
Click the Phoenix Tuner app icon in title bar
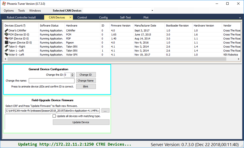4,3
